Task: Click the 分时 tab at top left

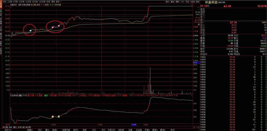Action: click(x=4, y=2)
